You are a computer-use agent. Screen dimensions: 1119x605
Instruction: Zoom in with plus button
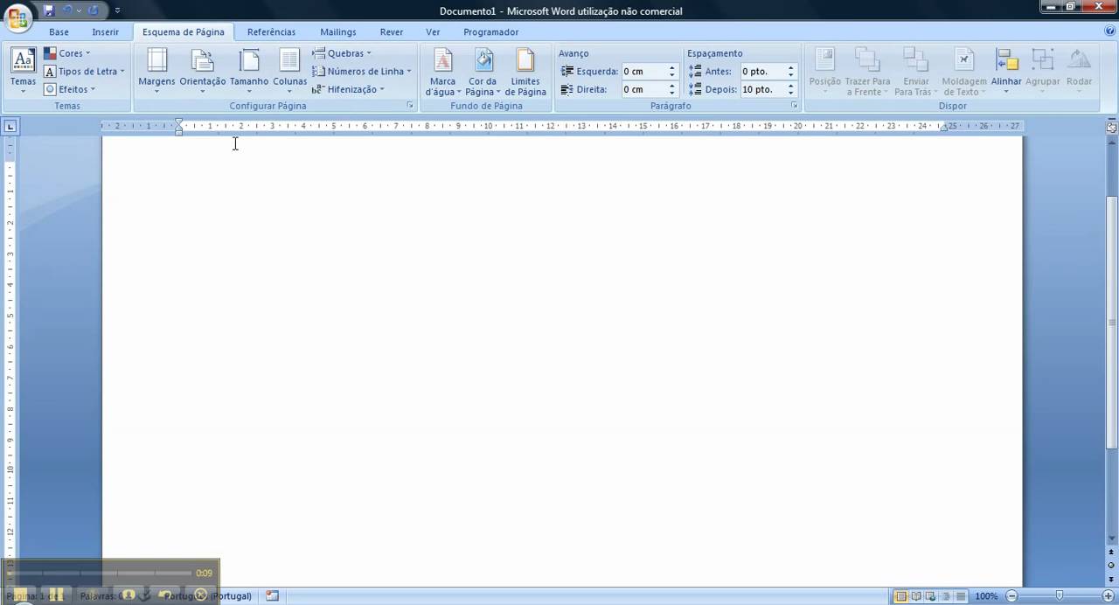tap(1109, 596)
